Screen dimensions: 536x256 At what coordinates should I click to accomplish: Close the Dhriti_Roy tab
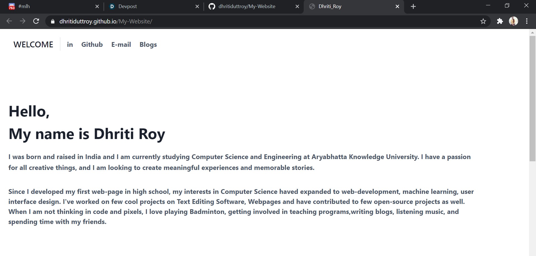coord(397,6)
